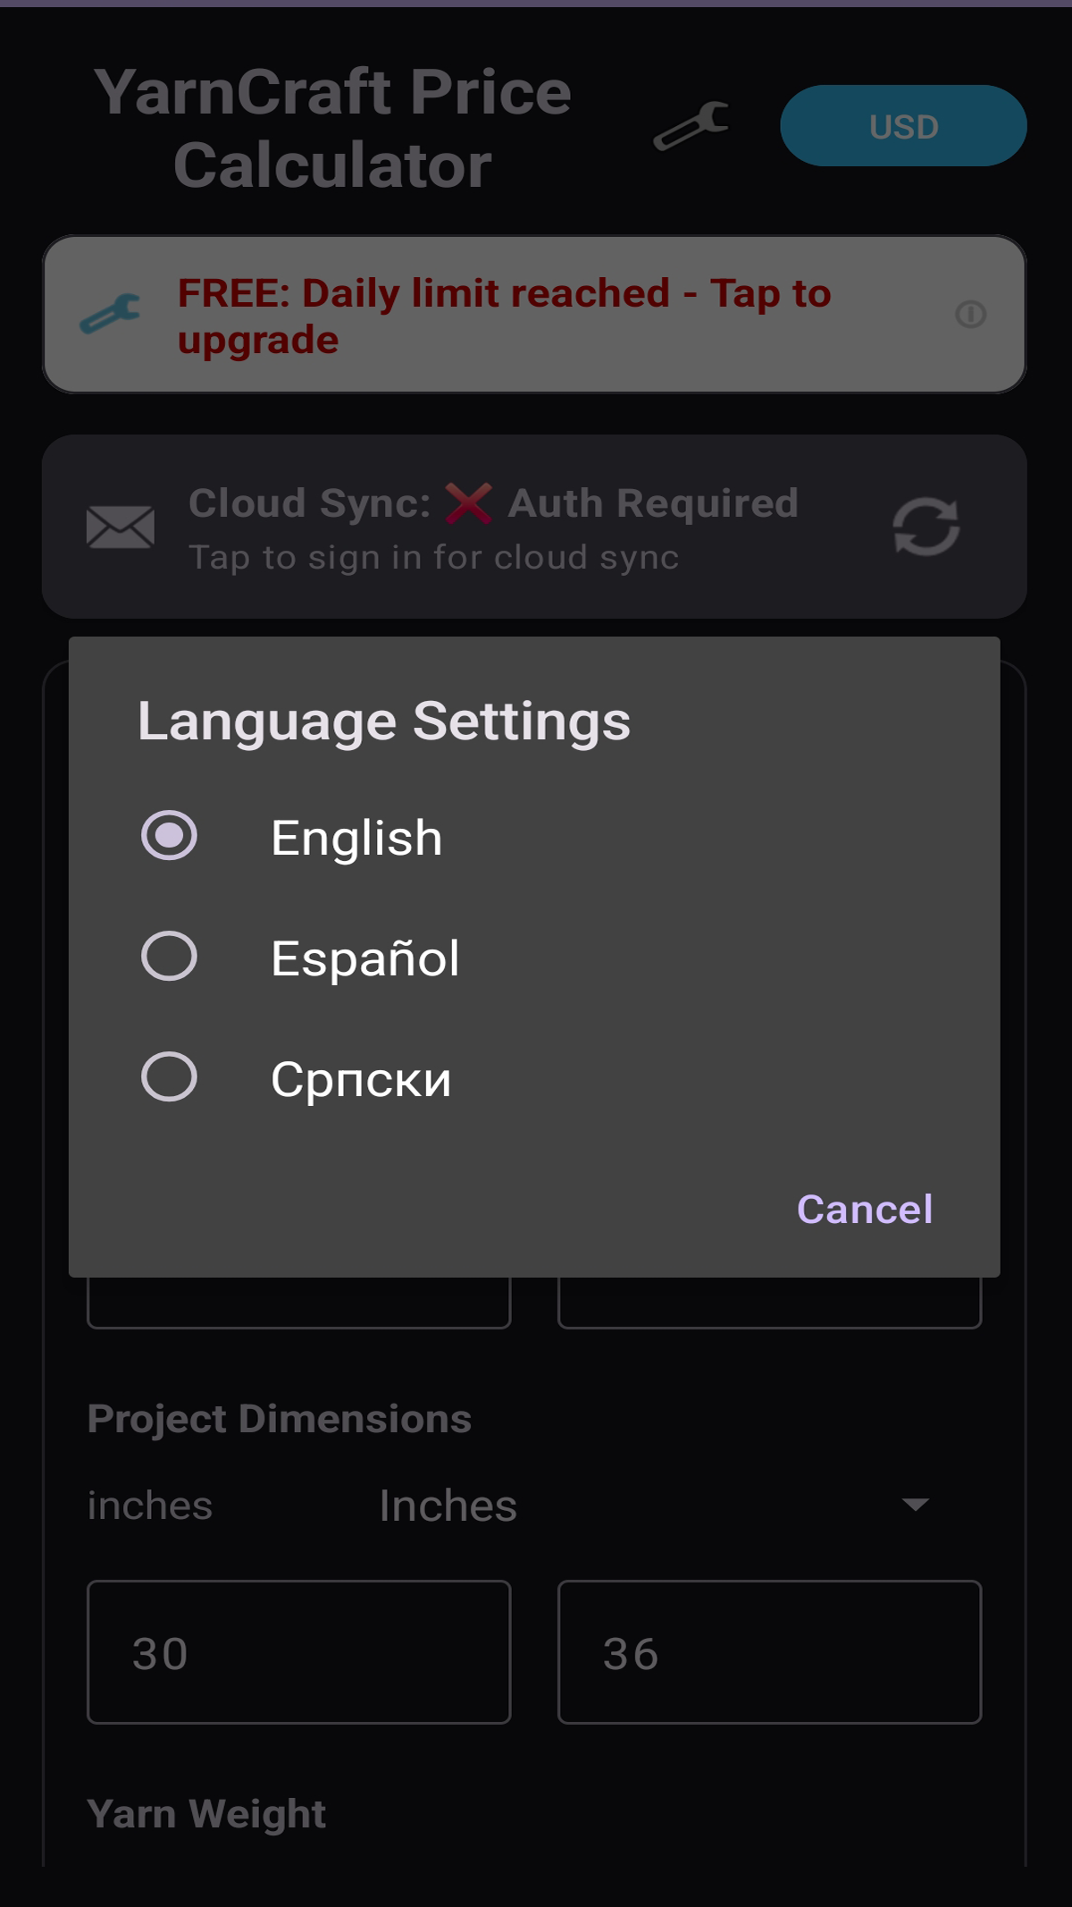Open the USD currency selector
The width and height of the screenshot is (1072, 1907).
(x=903, y=126)
